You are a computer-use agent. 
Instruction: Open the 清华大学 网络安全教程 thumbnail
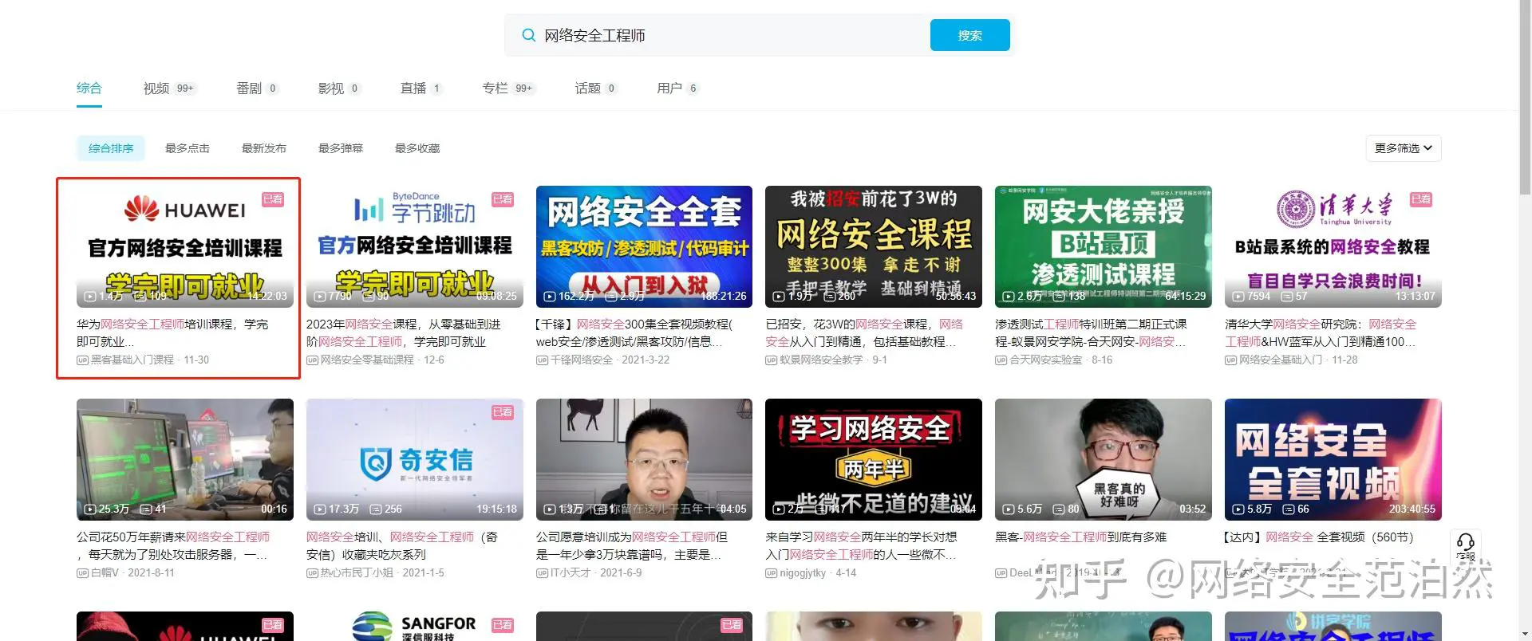[1333, 246]
